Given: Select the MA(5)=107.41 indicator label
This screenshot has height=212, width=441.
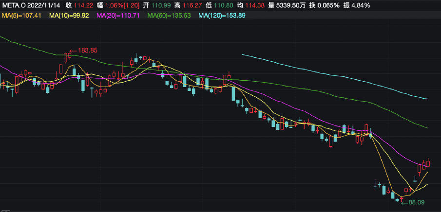Looking at the screenshot, I should point(21,16).
